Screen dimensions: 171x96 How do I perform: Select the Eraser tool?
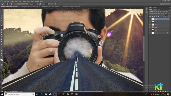[2, 34]
